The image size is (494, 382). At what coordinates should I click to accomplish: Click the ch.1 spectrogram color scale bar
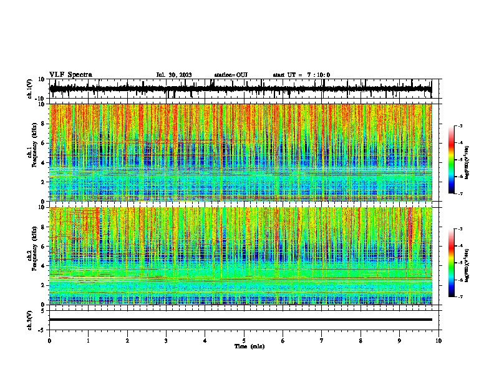(x=452, y=160)
